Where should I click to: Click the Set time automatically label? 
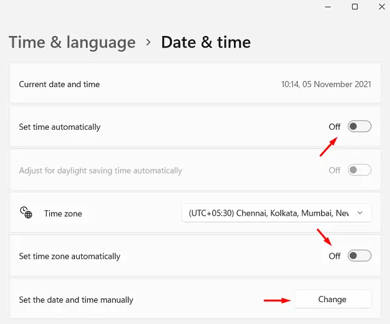tap(60, 127)
